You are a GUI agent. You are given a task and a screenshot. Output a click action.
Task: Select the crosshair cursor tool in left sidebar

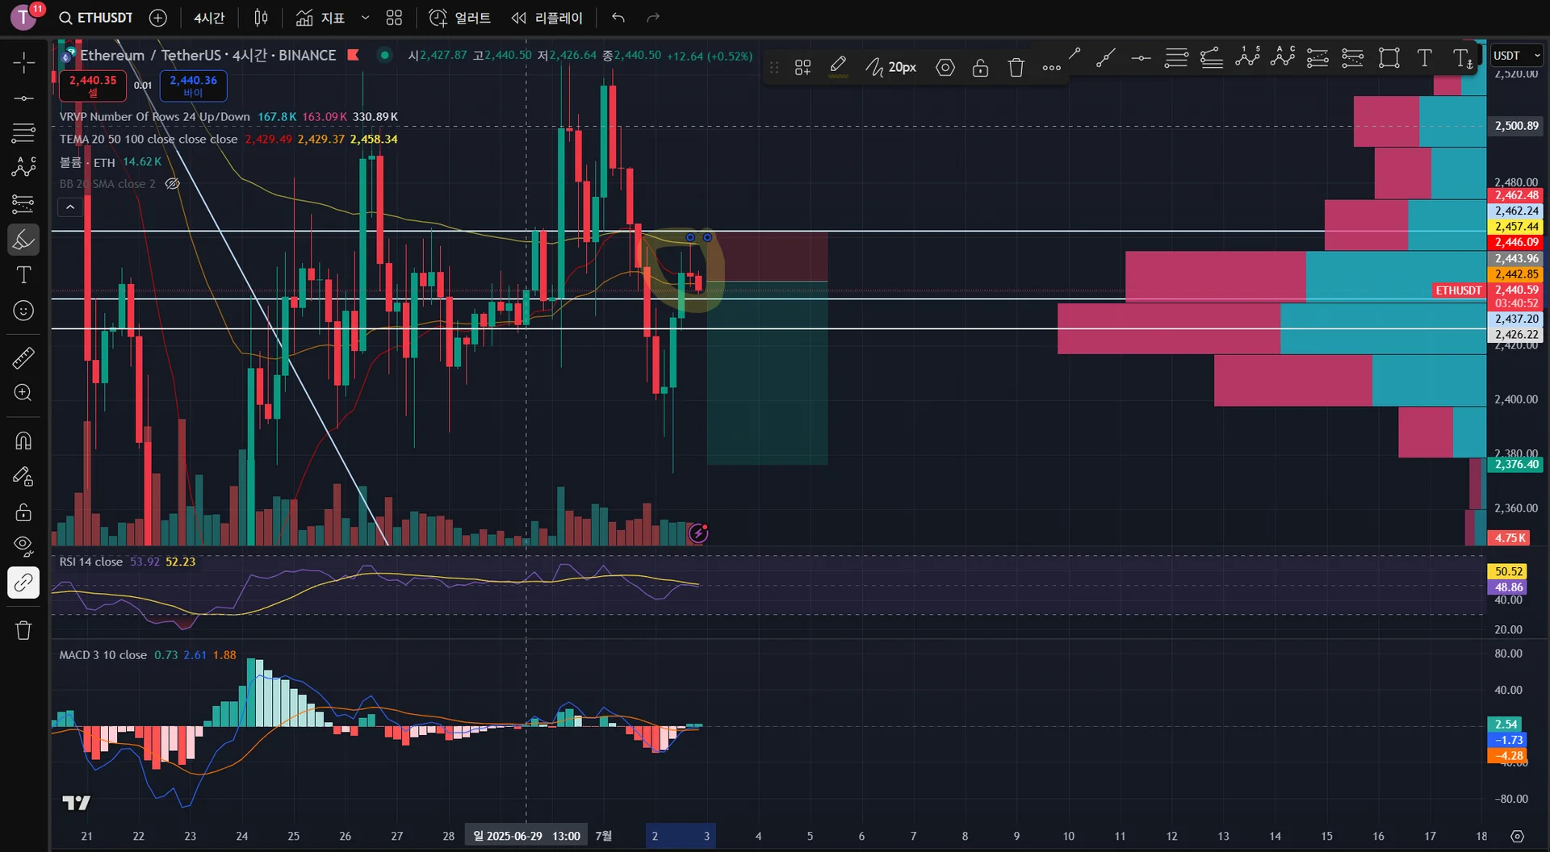[x=23, y=62]
